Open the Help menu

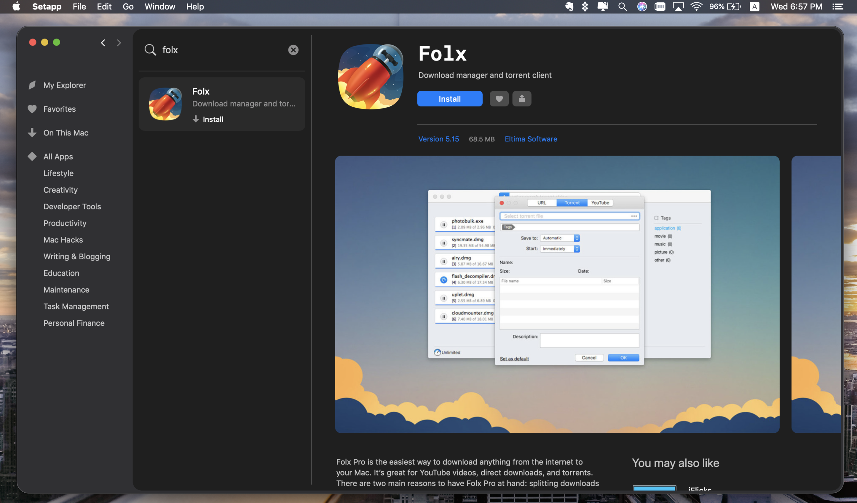click(x=195, y=6)
